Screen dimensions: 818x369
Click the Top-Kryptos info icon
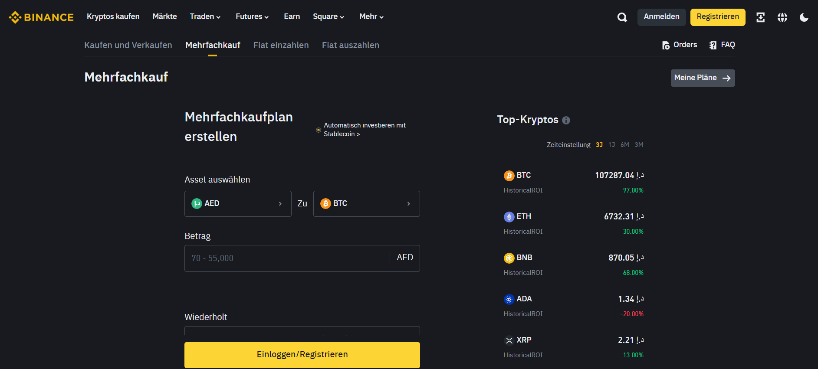coord(566,120)
